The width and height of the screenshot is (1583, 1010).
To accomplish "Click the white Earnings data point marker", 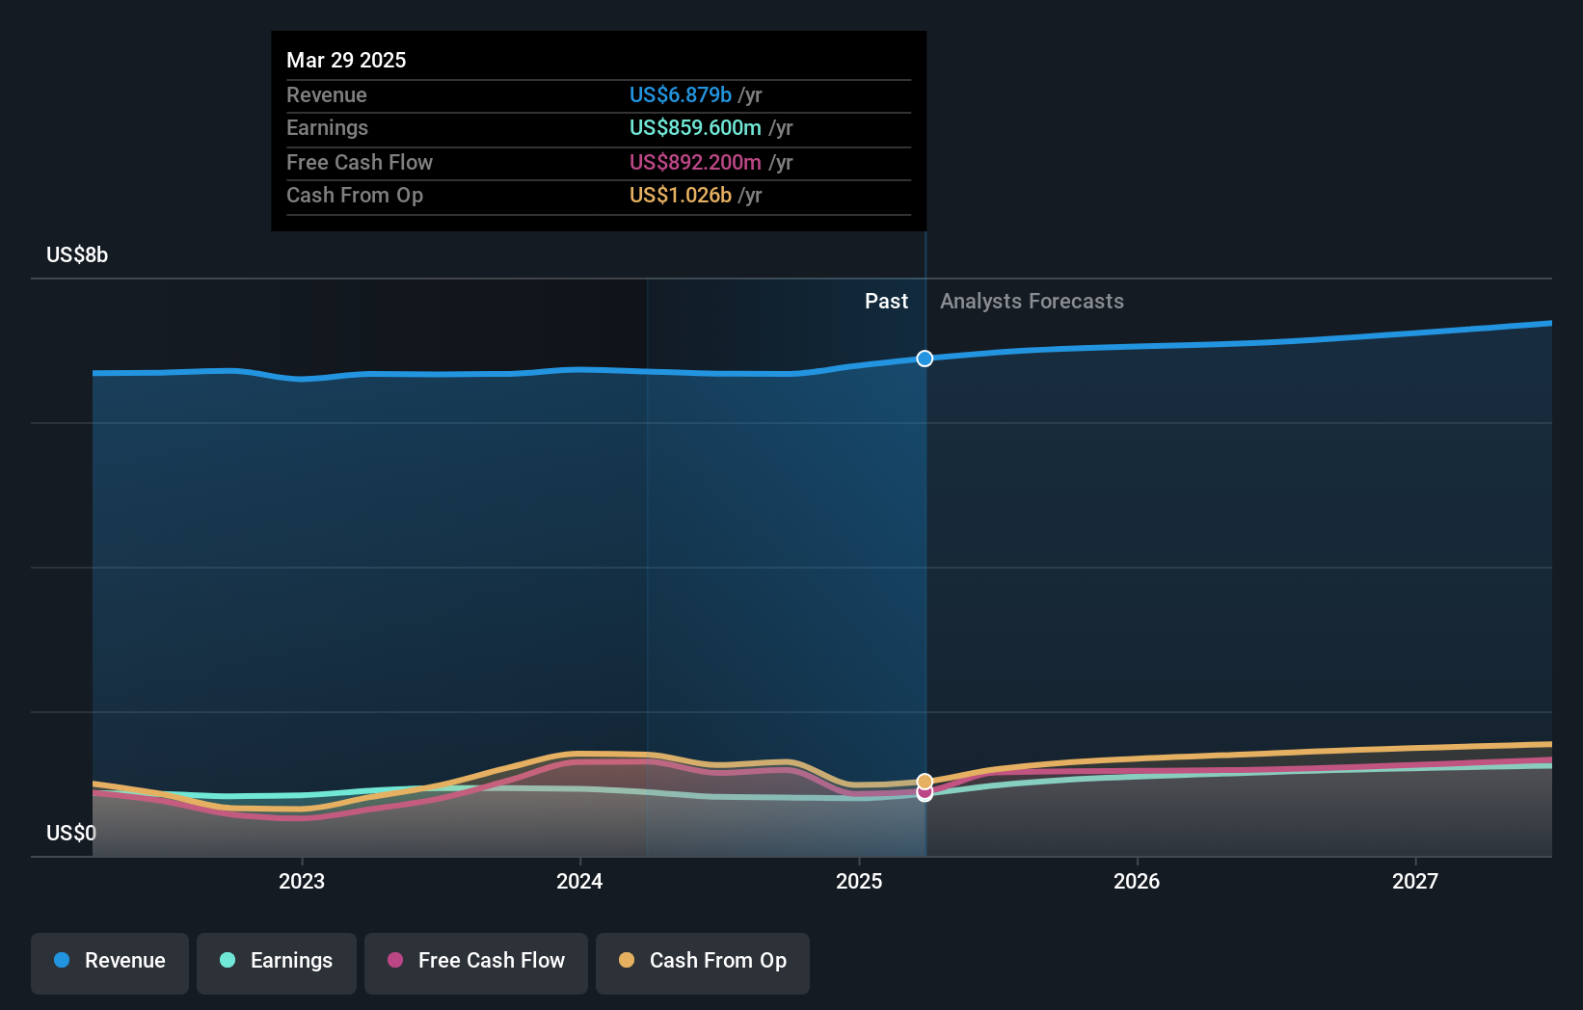I will tap(925, 795).
